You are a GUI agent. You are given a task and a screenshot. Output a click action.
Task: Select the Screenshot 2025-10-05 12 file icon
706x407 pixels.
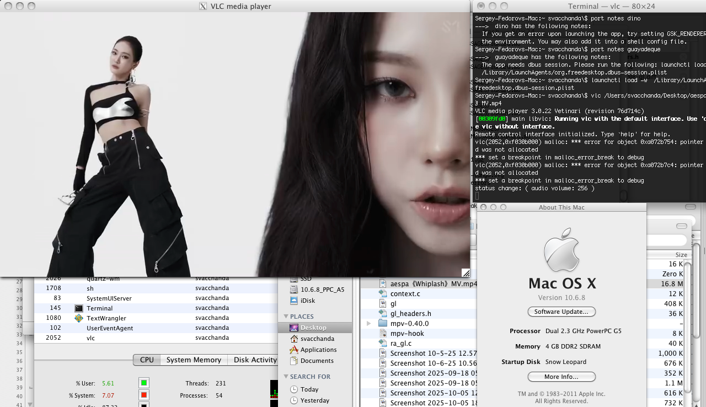pyautogui.click(x=383, y=393)
